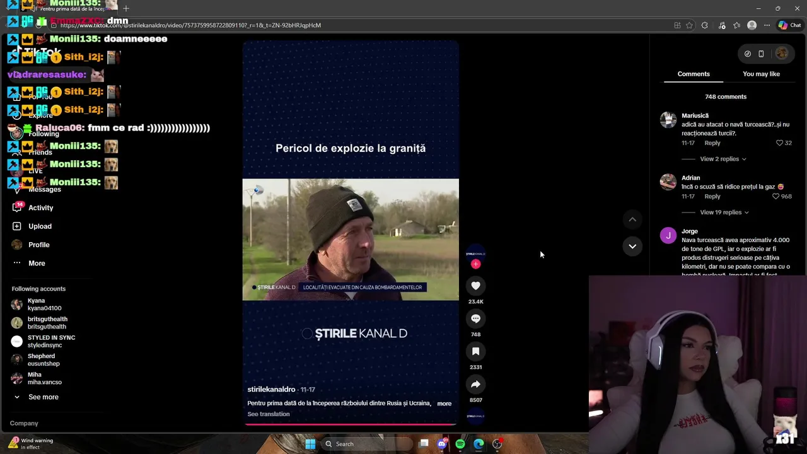The height and width of the screenshot is (454, 807).
Task: Click the TikTok coins icon at top right
Action: 748,54
